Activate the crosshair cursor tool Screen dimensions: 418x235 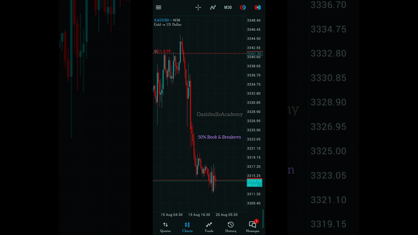tap(198, 8)
